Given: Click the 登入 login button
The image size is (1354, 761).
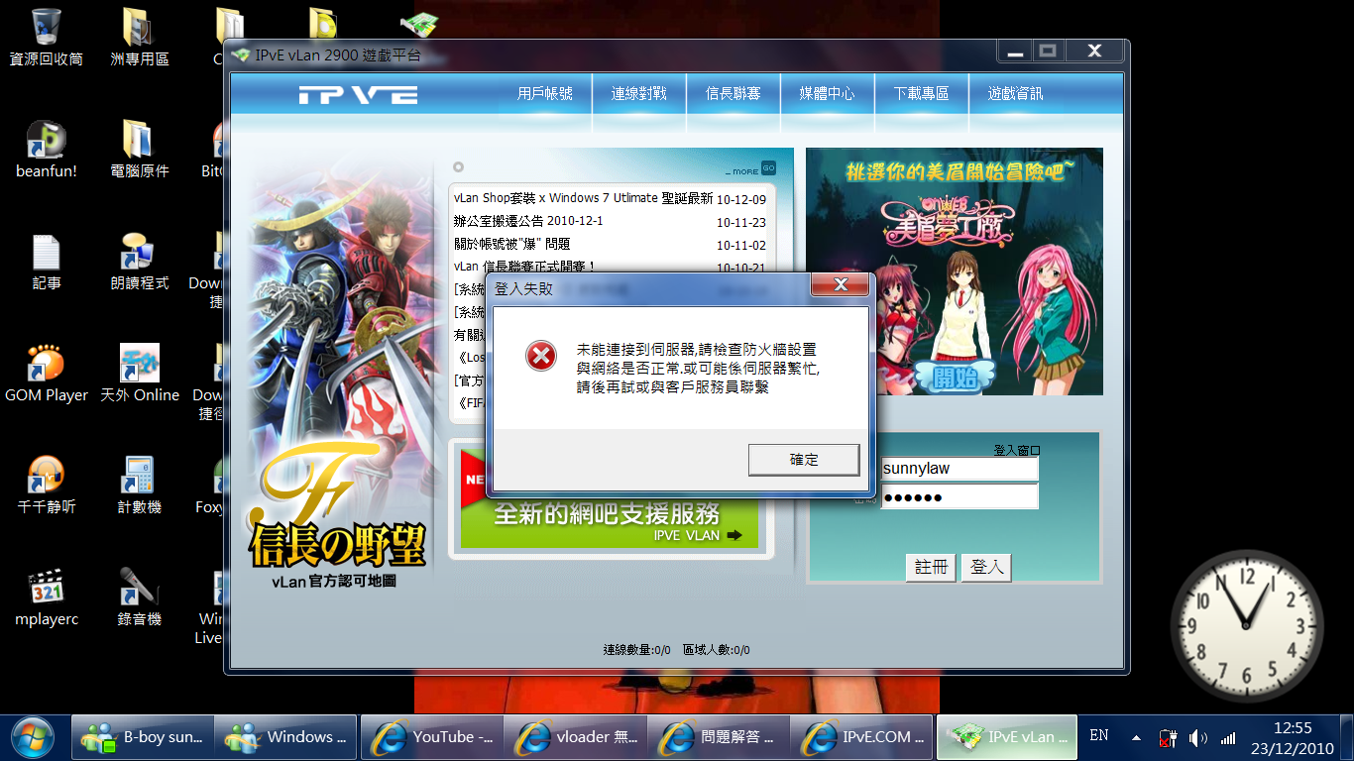Looking at the screenshot, I should 986,568.
